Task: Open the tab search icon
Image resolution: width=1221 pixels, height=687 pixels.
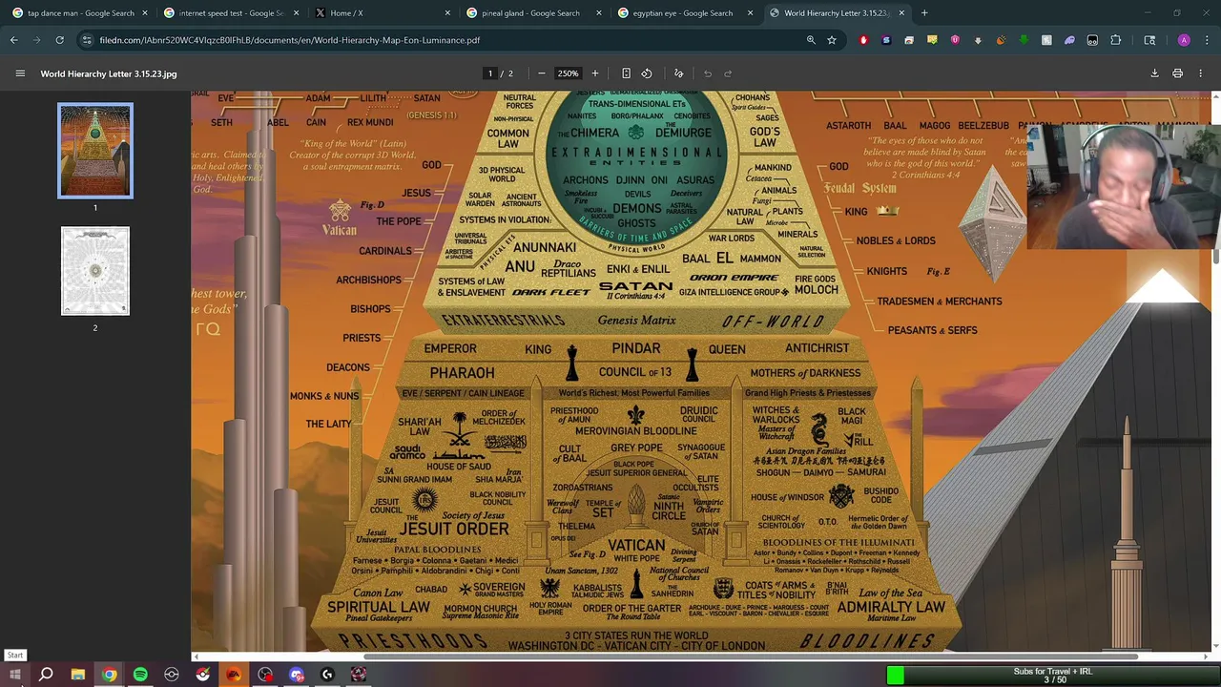Action: 1149,40
